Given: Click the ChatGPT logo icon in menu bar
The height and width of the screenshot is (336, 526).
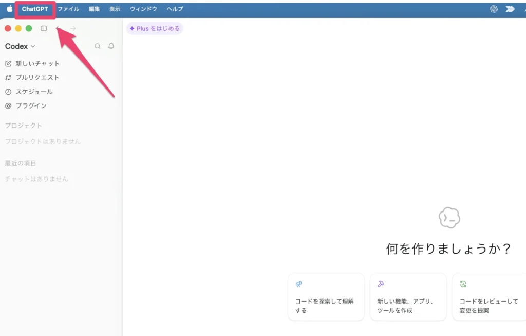Looking at the screenshot, I should coord(494,9).
